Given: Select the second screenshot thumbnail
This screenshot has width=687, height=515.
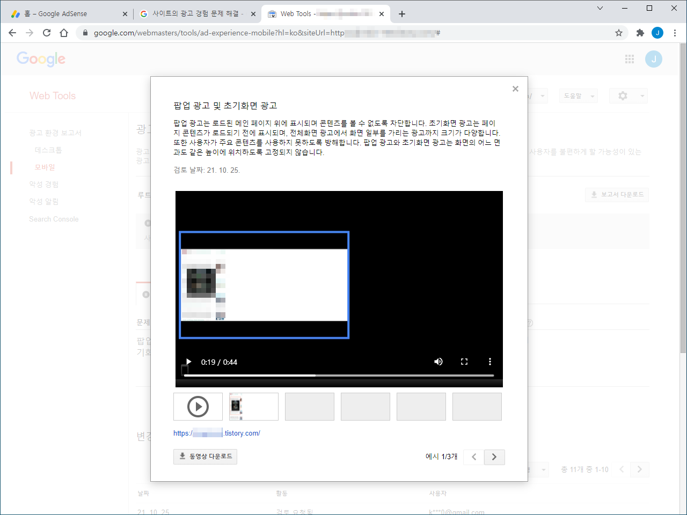Looking at the screenshot, I should point(254,407).
